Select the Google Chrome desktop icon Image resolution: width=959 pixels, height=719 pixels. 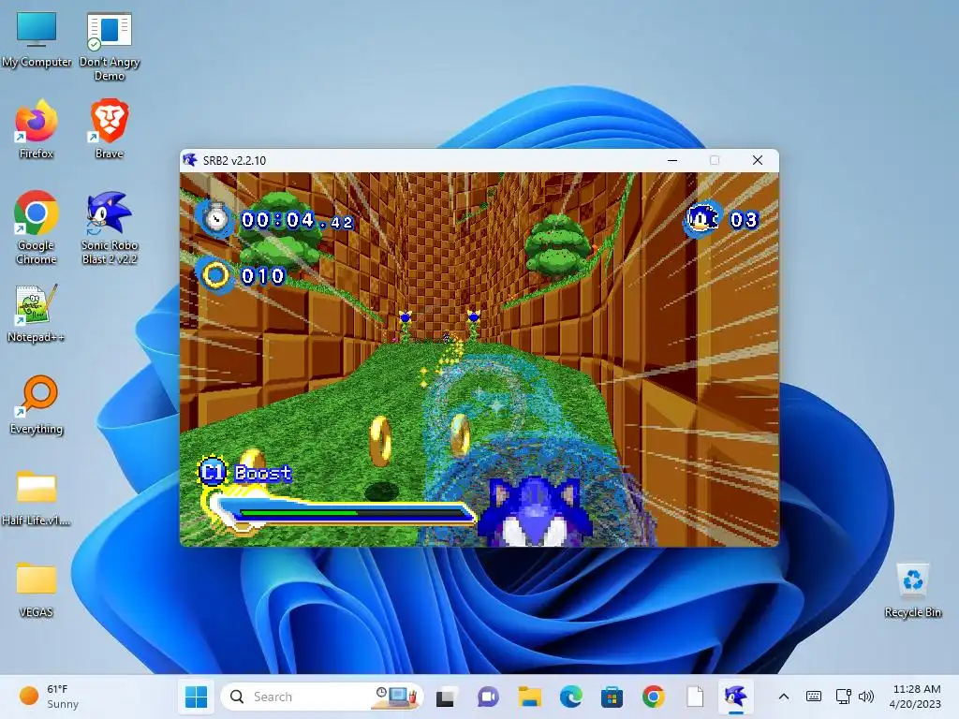(37, 228)
